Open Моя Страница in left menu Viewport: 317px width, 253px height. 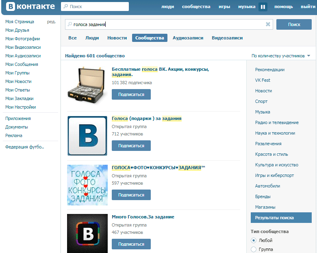[20, 22]
